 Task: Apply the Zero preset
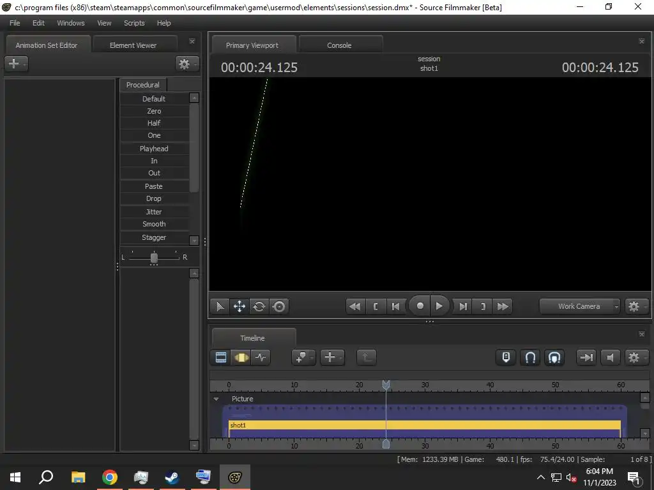point(155,111)
